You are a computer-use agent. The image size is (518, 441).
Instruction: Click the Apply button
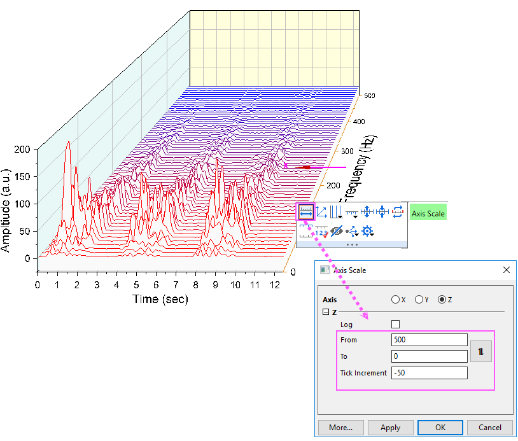coord(391,428)
